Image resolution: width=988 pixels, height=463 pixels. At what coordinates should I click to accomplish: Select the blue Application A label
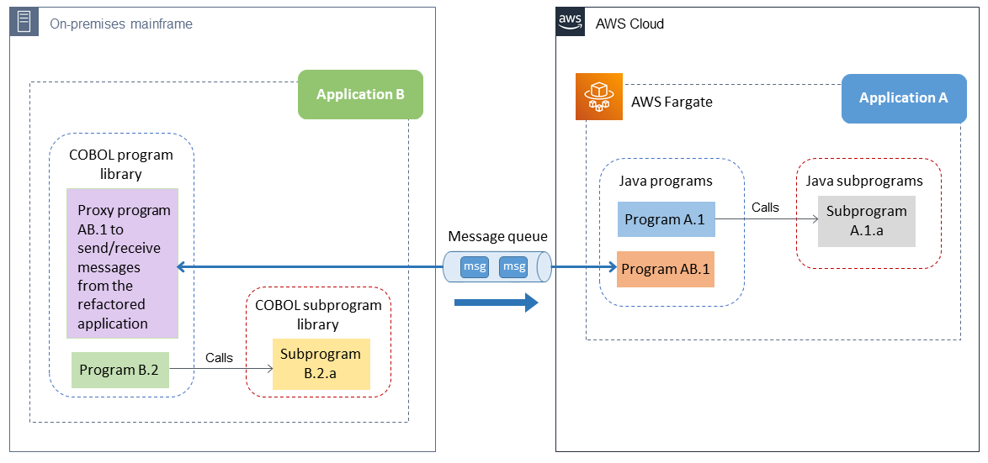click(x=903, y=98)
